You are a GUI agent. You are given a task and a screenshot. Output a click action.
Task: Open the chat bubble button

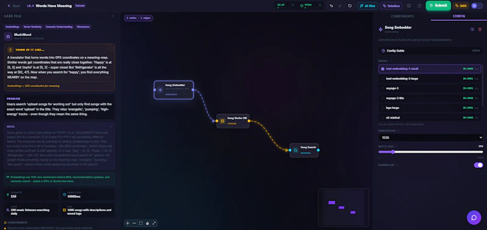click(x=474, y=218)
